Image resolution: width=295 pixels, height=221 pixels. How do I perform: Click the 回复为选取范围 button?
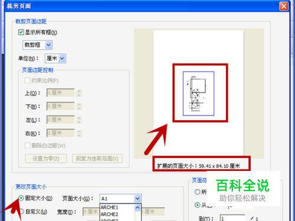click(97, 159)
